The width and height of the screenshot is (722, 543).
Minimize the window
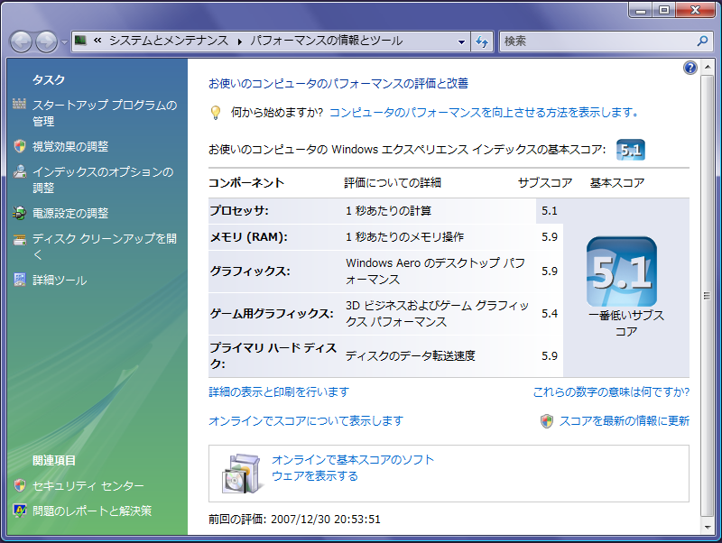tap(641, 10)
